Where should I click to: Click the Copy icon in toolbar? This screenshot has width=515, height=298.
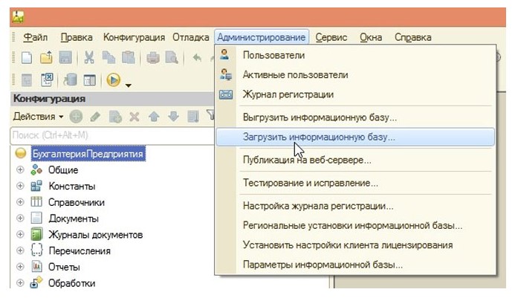click(108, 58)
